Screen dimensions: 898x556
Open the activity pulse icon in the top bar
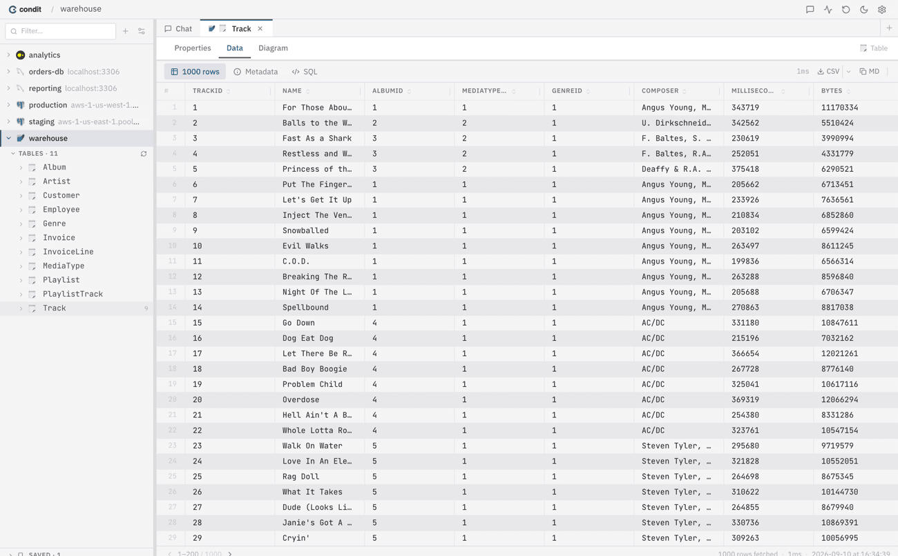click(828, 10)
